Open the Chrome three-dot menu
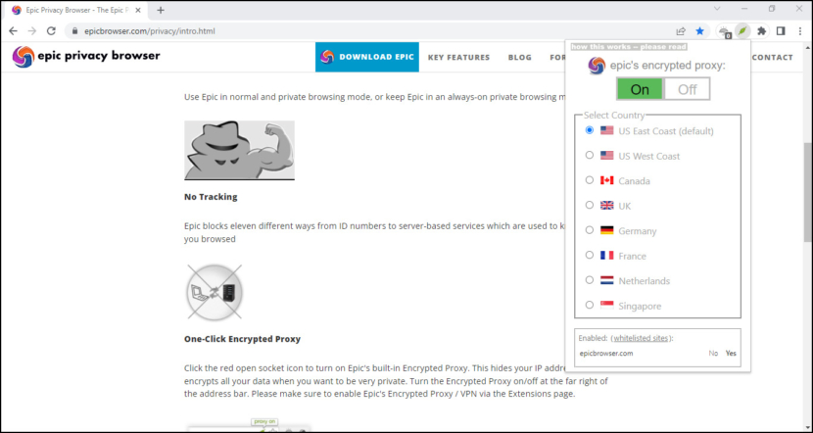This screenshot has height=433, width=813. coord(800,31)
